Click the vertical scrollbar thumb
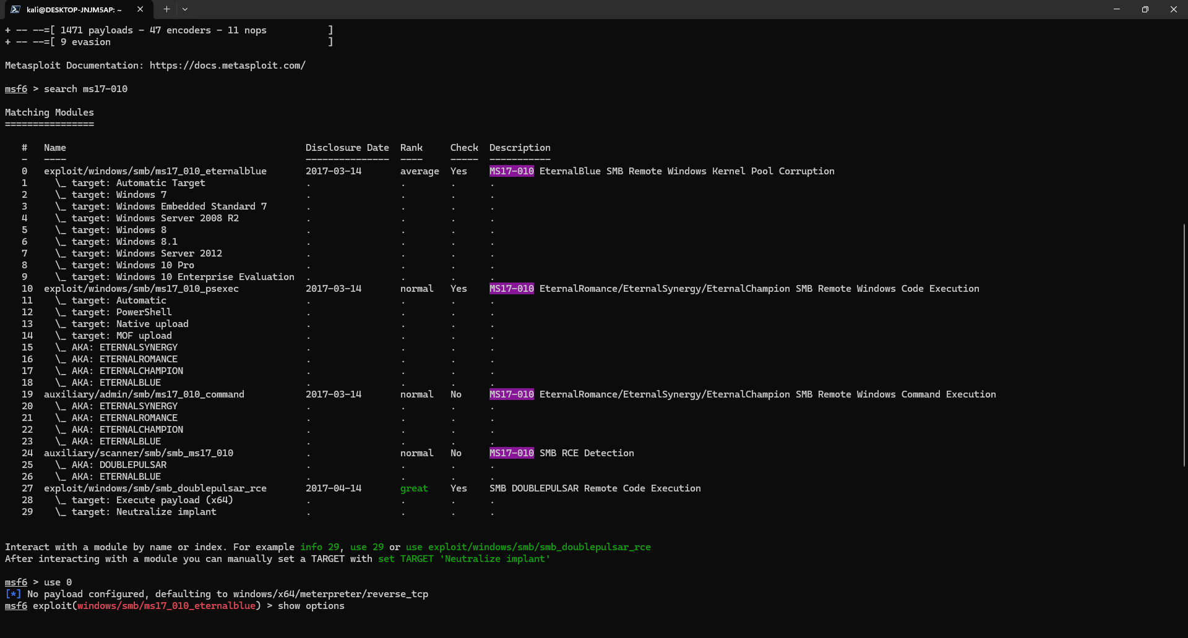This screenshot has height=638, width=1188. [1184, 345]
